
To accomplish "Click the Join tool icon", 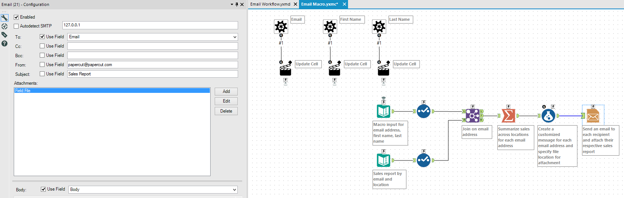I will click(x=472, y=116).
